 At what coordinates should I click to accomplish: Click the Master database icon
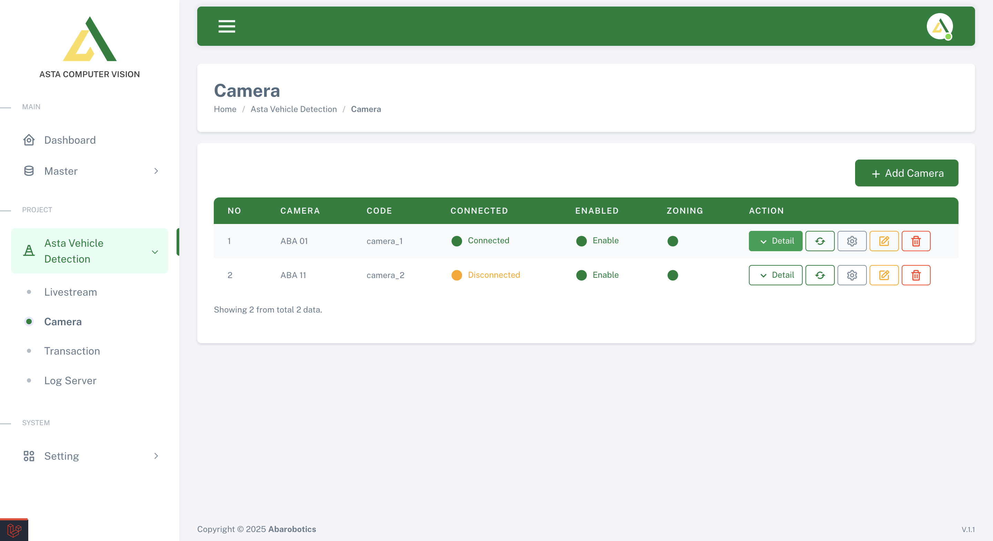coord(29,171)
